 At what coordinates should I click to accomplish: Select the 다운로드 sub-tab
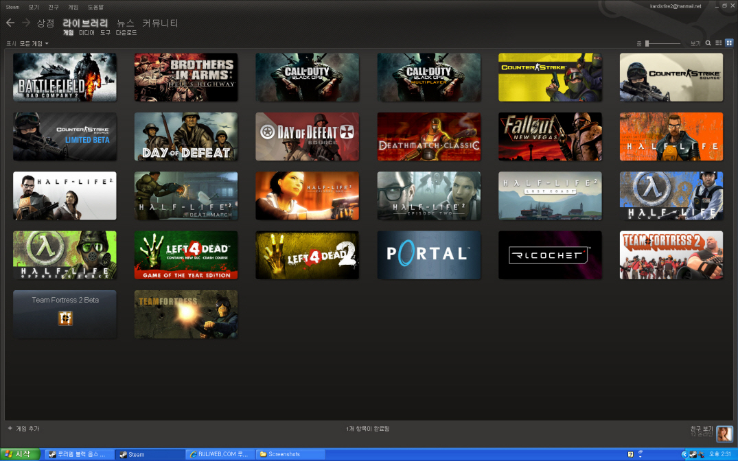click(126, 33)
